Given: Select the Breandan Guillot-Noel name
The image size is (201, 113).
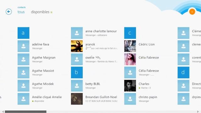Looking at the screenshot, I should pyautogui.click(x=101, y=97).
